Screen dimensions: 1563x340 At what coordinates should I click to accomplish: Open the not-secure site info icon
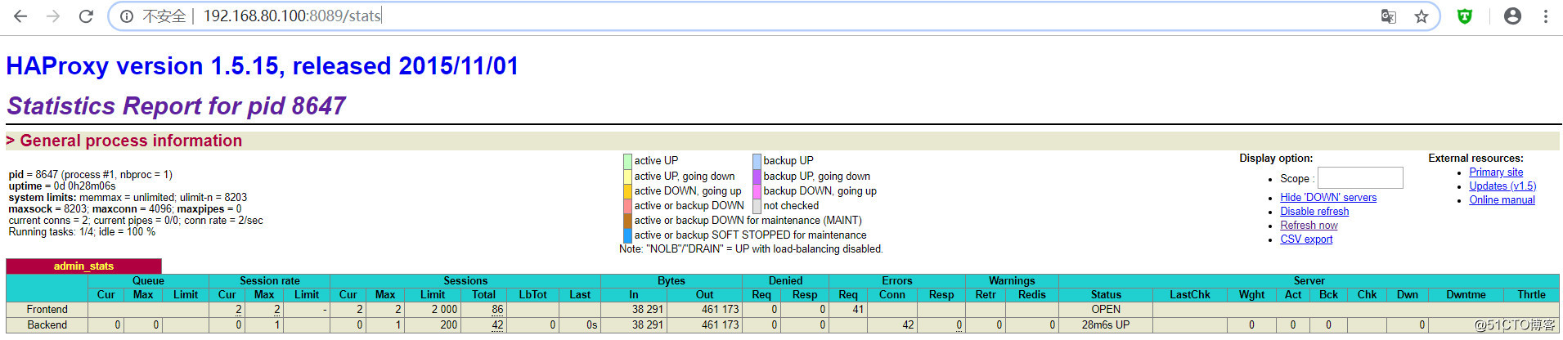127,16
